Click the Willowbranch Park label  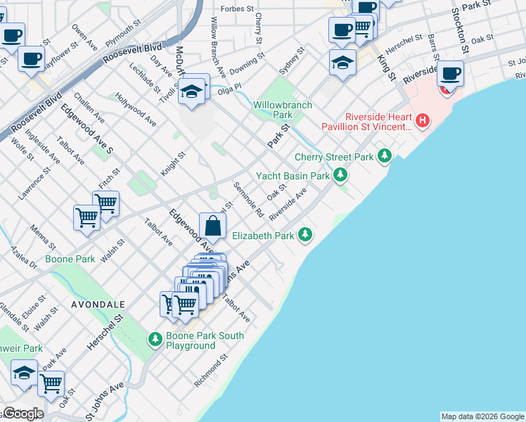tap(283, 110)
